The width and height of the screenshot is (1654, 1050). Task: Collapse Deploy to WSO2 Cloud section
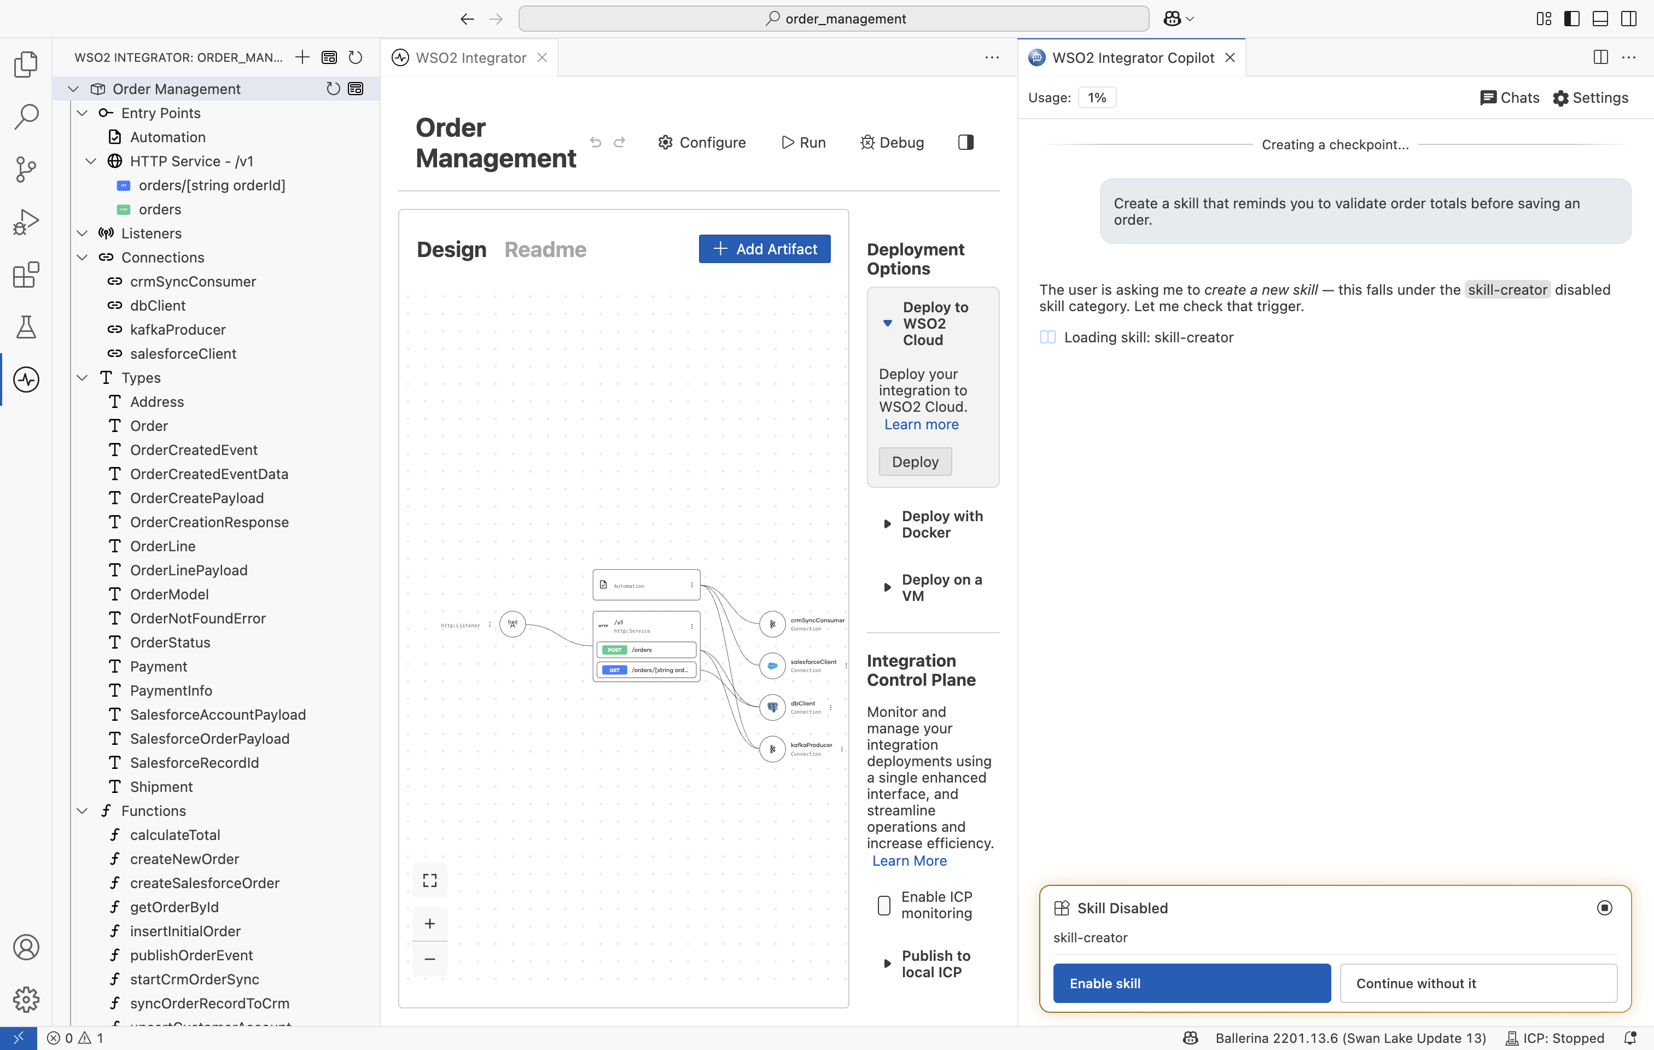click(888, 323)
